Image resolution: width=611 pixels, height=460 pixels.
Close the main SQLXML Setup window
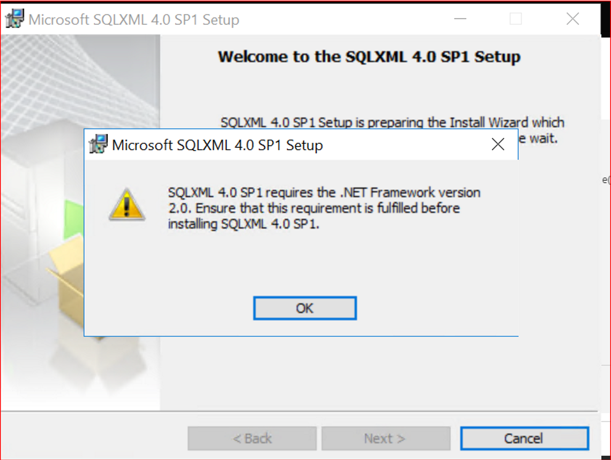[572, 19]
